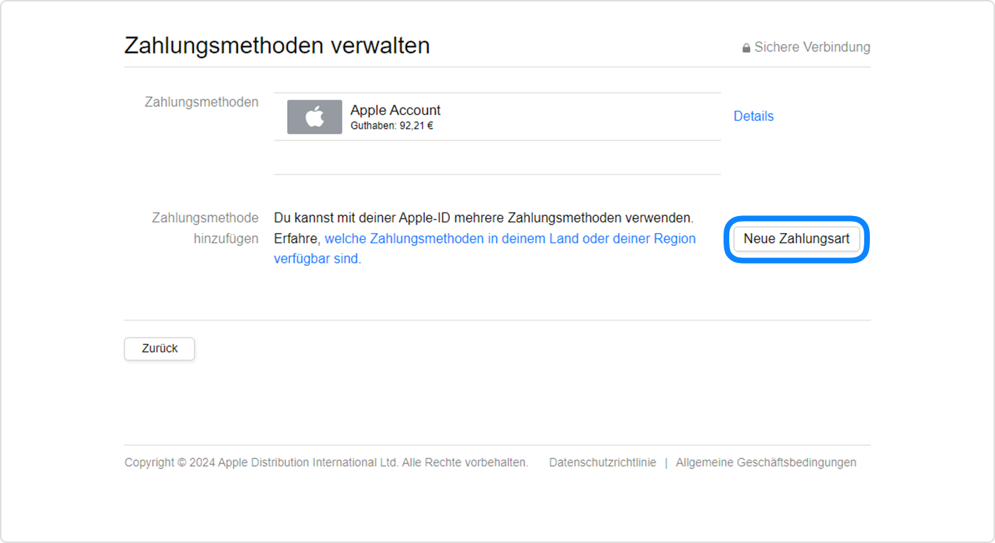Open Details for Apple Account
This screenshot has height=543, width=995.
753,116
